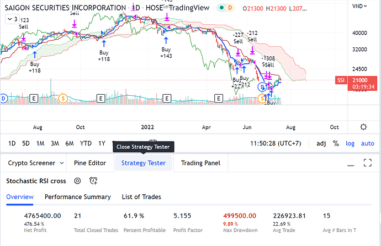
Task: Select the YTD time range button
Action: pos(86,143)
